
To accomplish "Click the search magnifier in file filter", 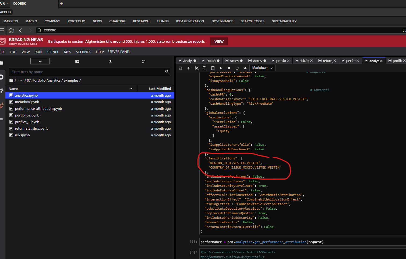I will pyautogui.click(x=167, y=72).
